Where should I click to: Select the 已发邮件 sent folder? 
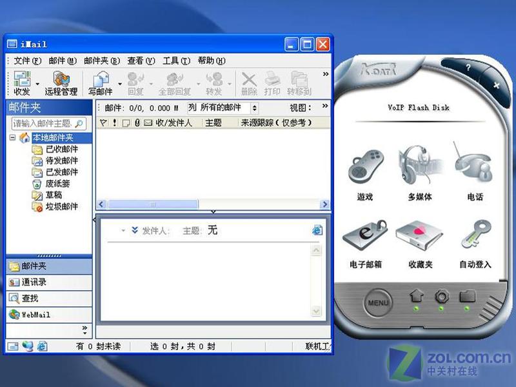61,172
